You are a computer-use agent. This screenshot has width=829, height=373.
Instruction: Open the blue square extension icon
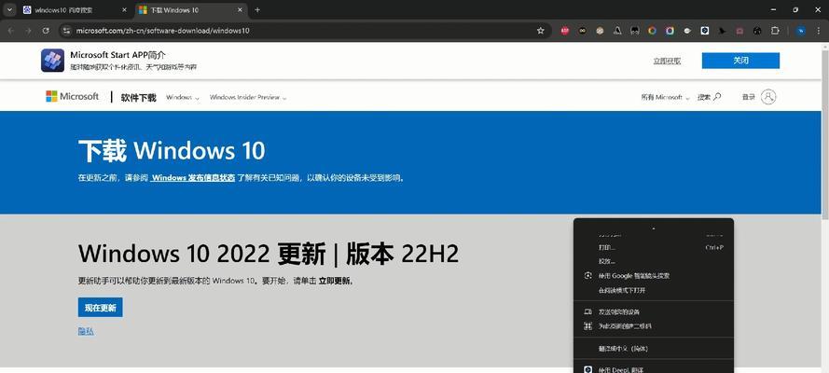pos(705,31)
